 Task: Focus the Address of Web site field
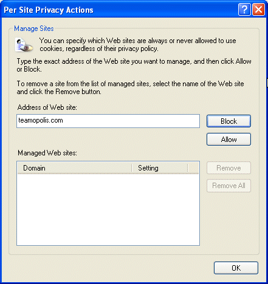coord(108,121)
